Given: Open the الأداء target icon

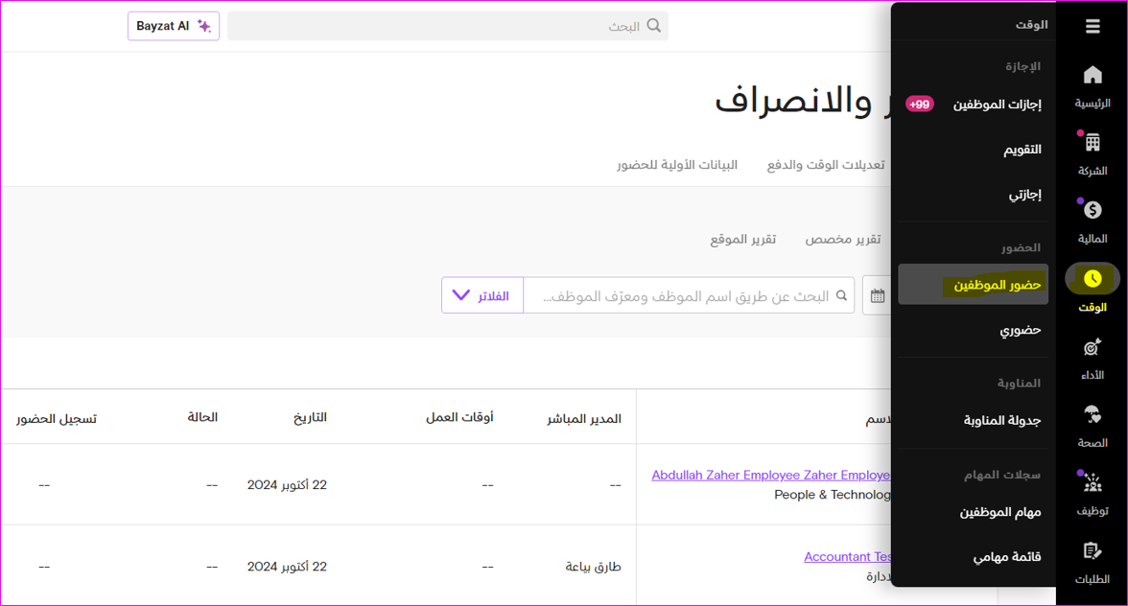Looking at the screenshot, I should (1093, 348).
